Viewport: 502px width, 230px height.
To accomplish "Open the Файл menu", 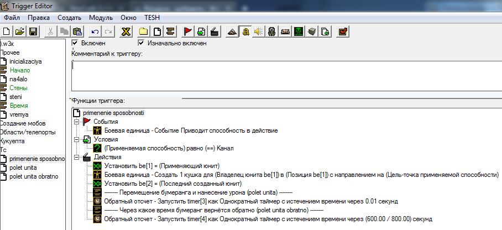I will pos(12,18).
